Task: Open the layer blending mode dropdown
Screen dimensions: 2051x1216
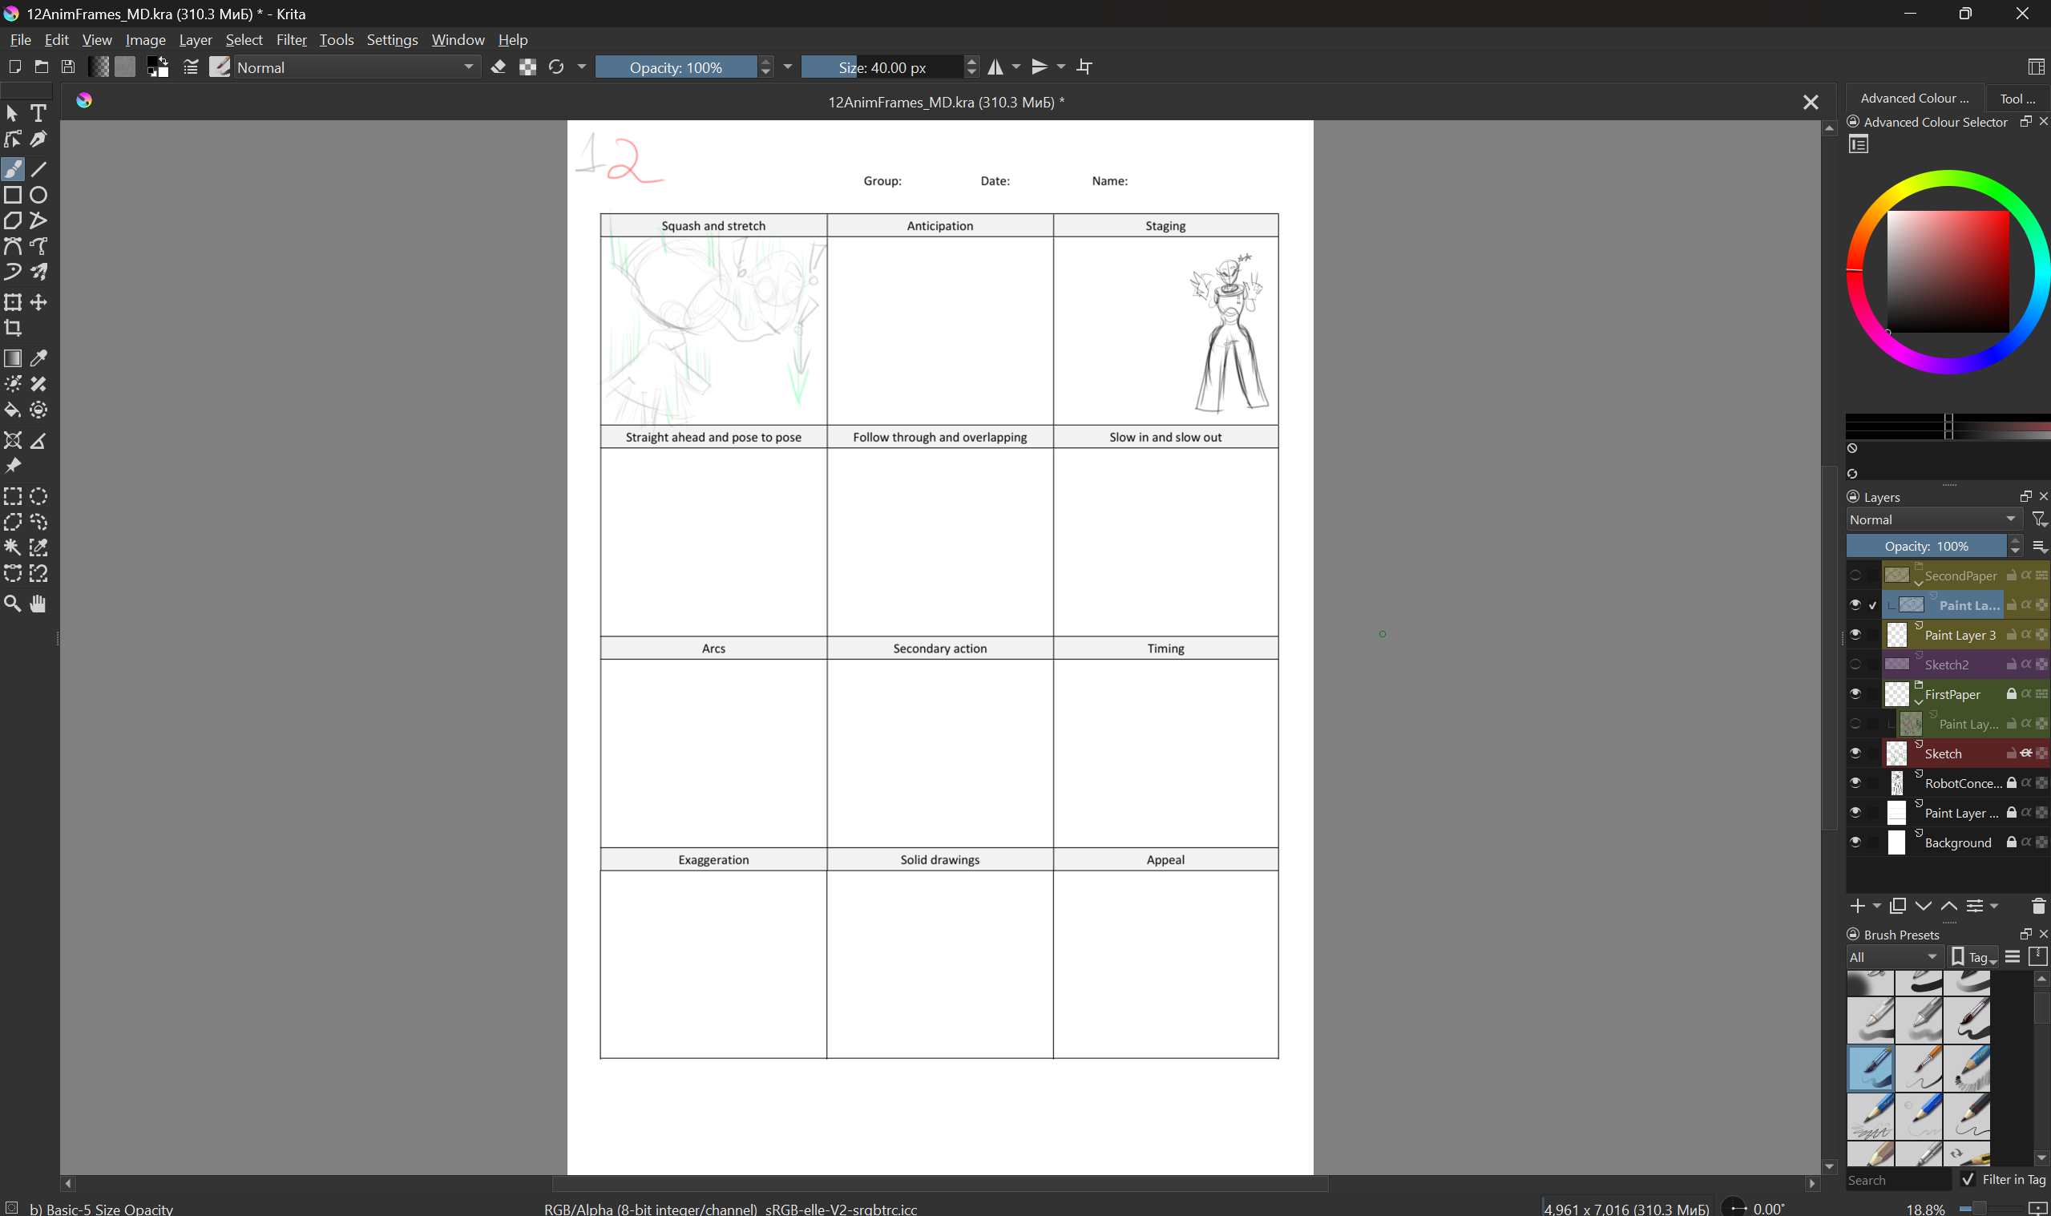Action: 1933,519
